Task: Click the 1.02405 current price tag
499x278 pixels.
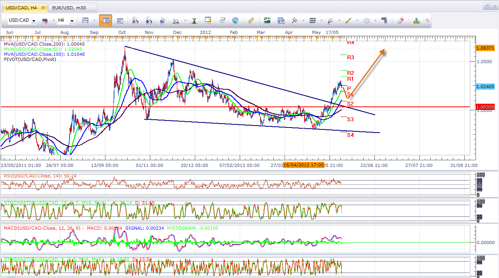Action: tap(485, 87)
